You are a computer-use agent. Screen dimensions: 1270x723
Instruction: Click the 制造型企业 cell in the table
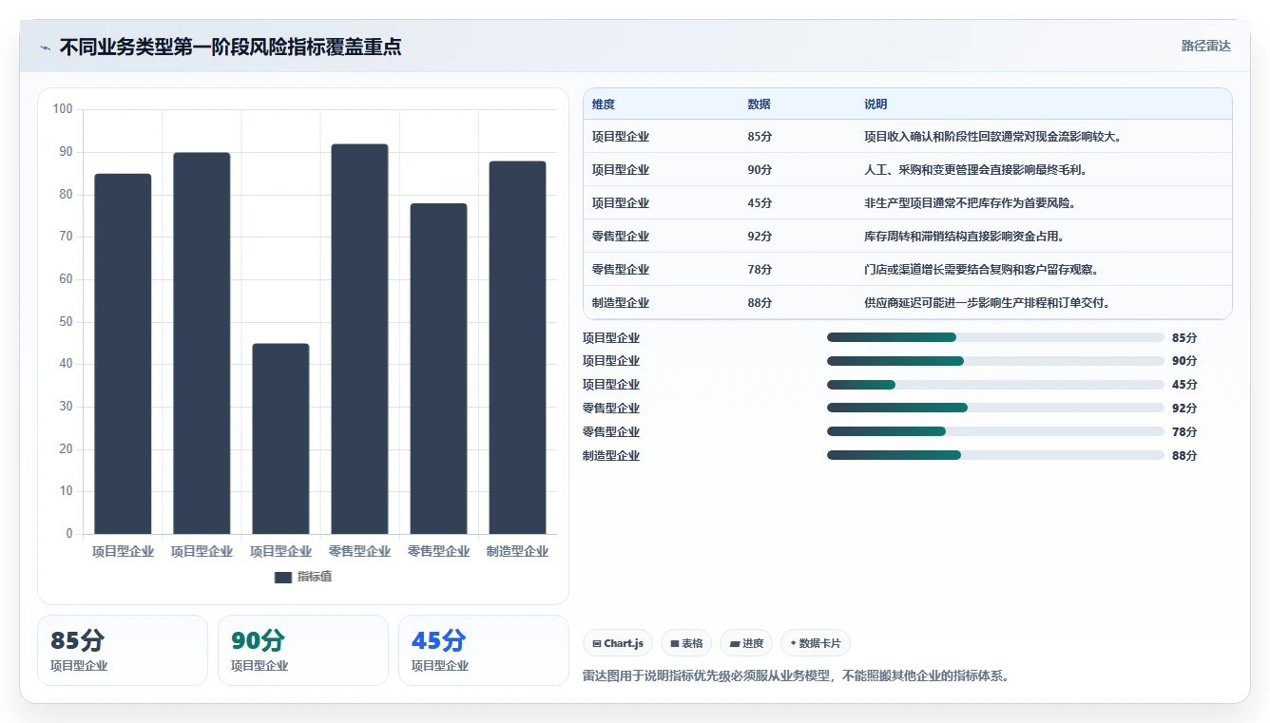(621, 303)
